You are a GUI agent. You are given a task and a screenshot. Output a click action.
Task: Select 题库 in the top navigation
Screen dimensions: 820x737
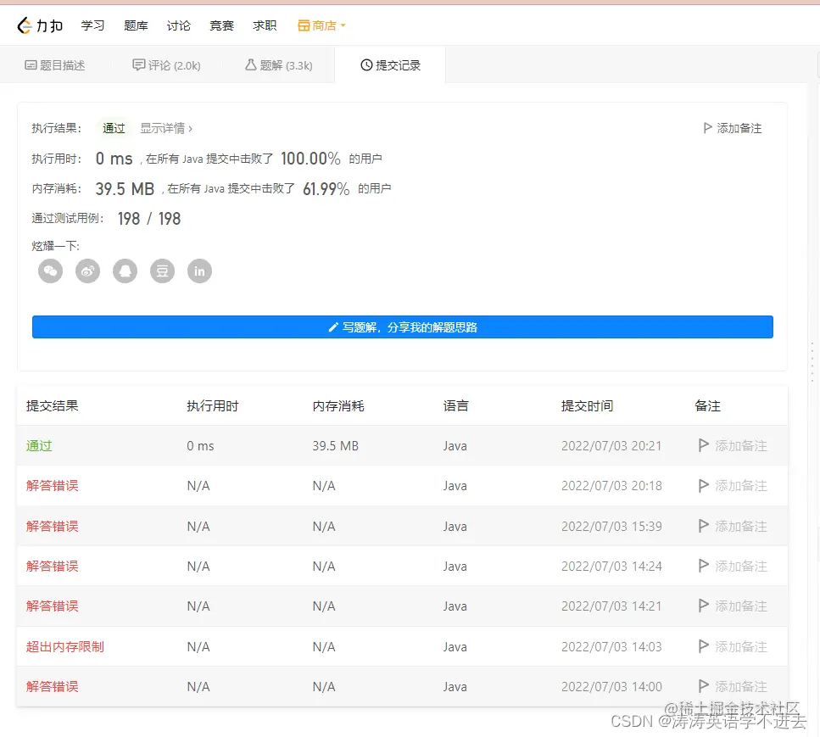136,25
